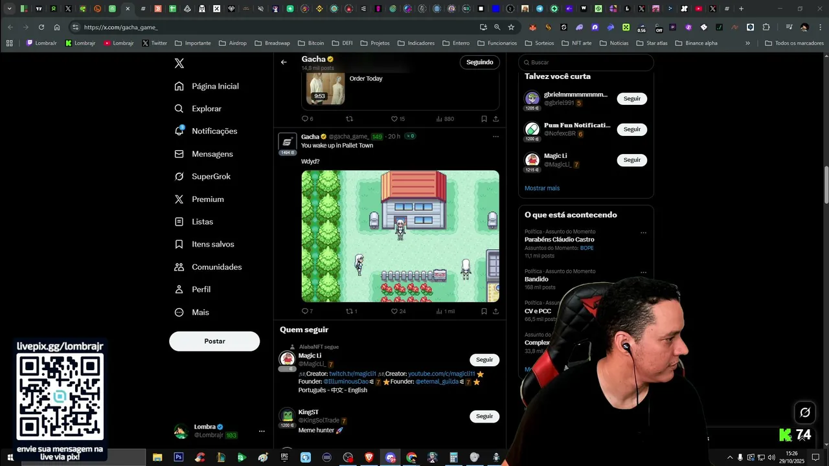This screenshot has height=466, width=829.
Task: Open Mensagens
Action: [x=203, y=154]
